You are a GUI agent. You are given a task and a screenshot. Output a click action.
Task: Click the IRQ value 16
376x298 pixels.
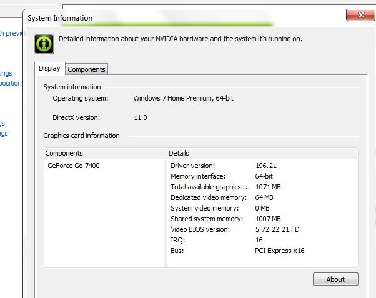pos(259,240)
